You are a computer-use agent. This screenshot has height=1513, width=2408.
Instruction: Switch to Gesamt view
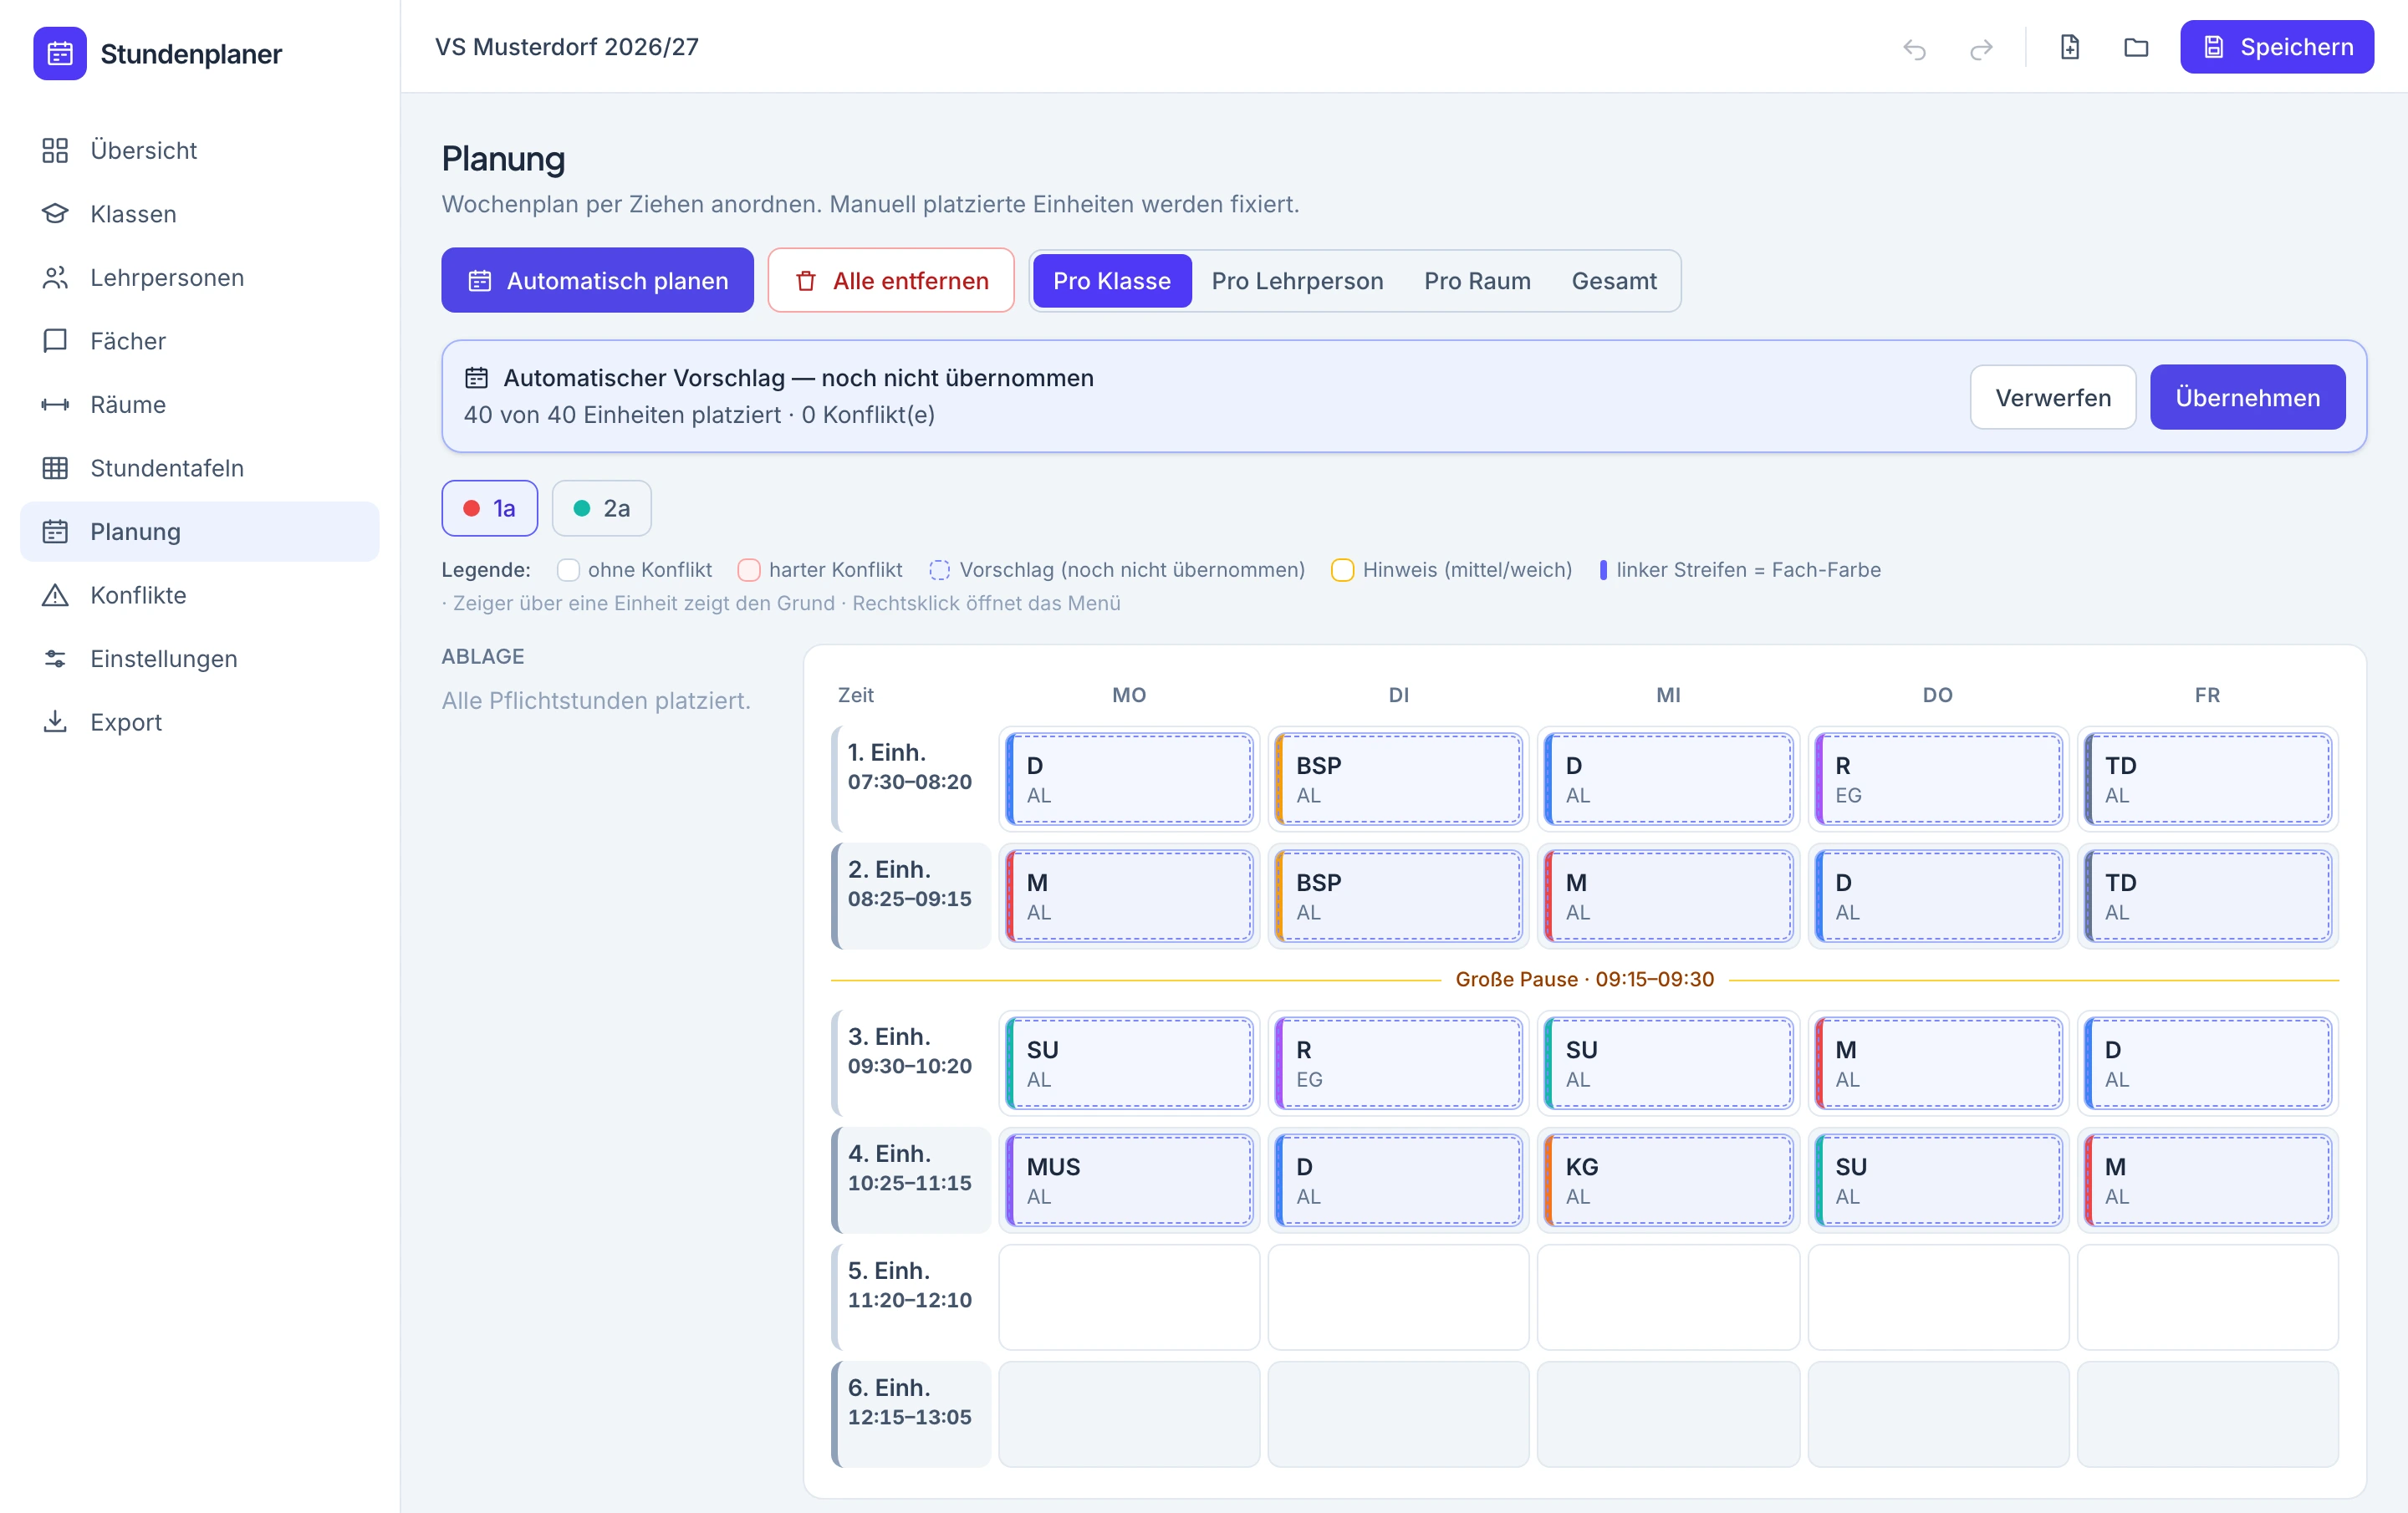click(x=1614, y=281)
